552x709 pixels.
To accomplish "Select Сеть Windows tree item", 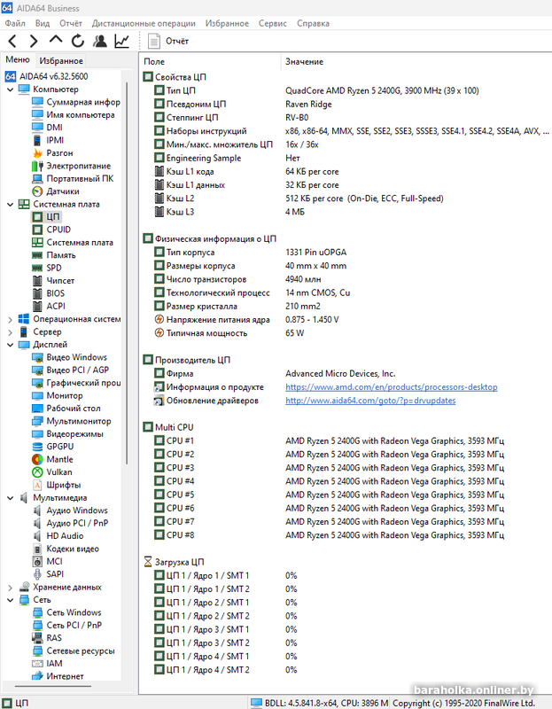I will (67, 612).
